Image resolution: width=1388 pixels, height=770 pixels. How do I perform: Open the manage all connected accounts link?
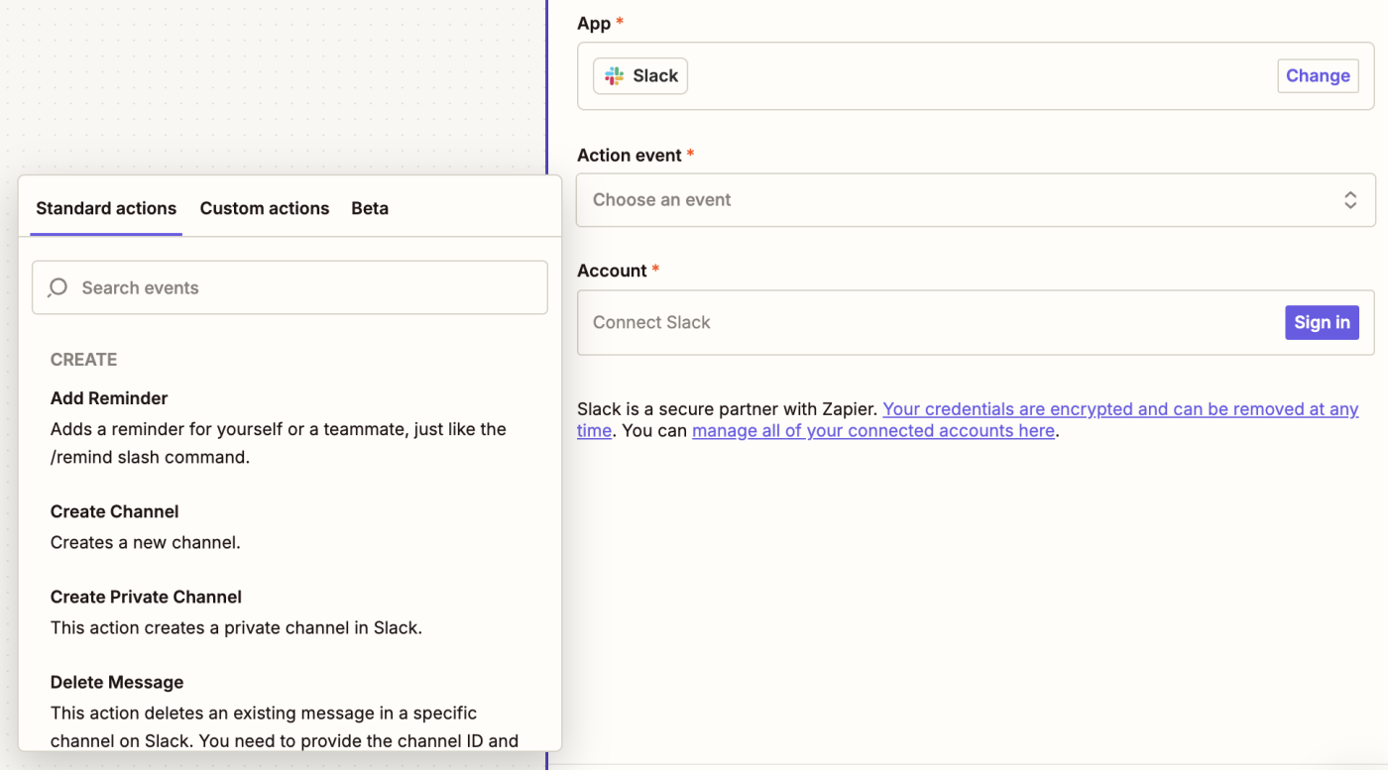coord(873,431)
